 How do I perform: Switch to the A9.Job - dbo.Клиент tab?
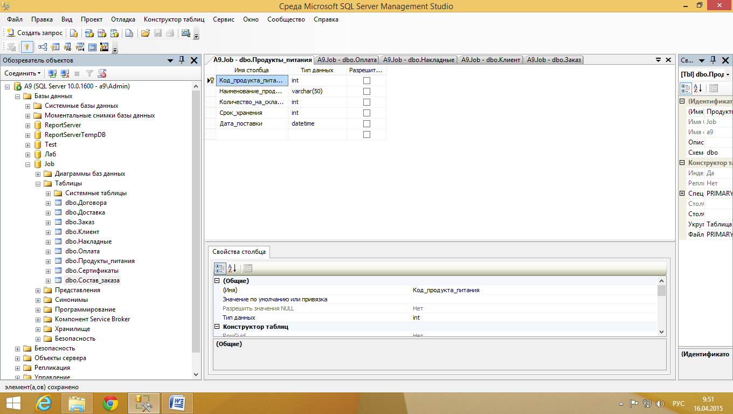(x=490, y=60)
